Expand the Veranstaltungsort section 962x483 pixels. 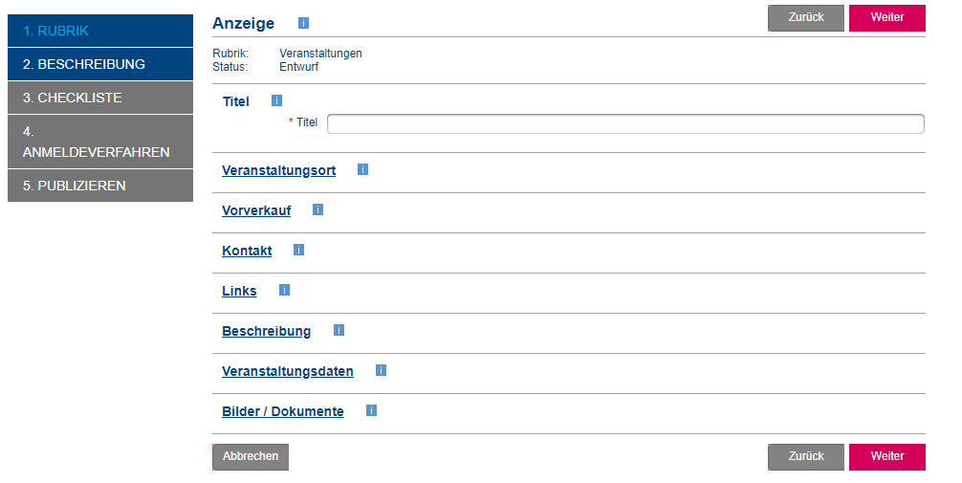[278, 170]
